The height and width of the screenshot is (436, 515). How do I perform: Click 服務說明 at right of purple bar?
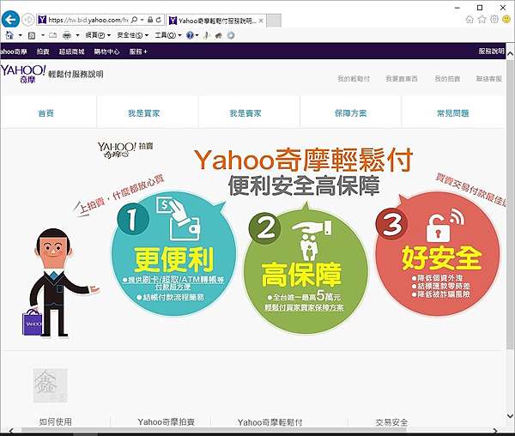[x=491, y=51]
